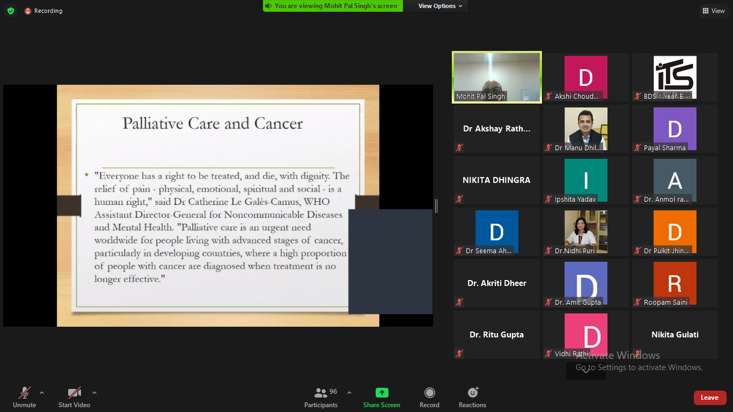The image size is (733, 412).
Task: Click the muted mic icon on Payal Sharma's tile
Action: tap(638, 148)
